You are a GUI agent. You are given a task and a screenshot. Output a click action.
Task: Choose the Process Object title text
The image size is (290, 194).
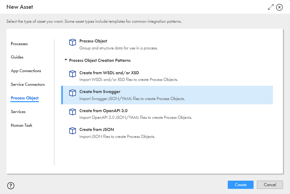point(93,41)
